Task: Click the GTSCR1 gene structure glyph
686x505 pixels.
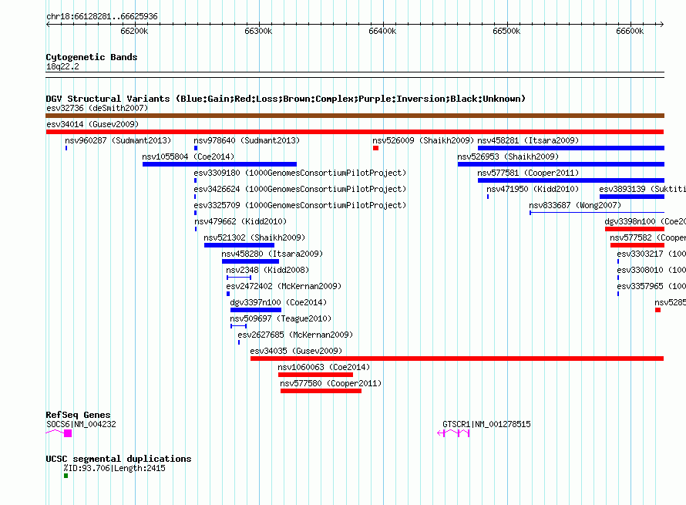Action: 453,433
